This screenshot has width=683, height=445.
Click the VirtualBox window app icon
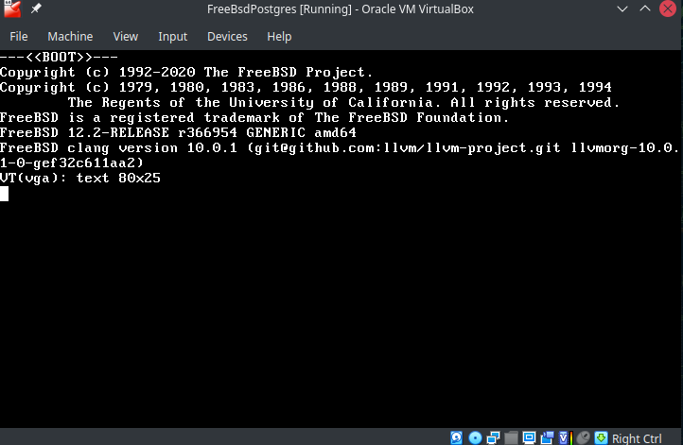[x=12, y=9]
